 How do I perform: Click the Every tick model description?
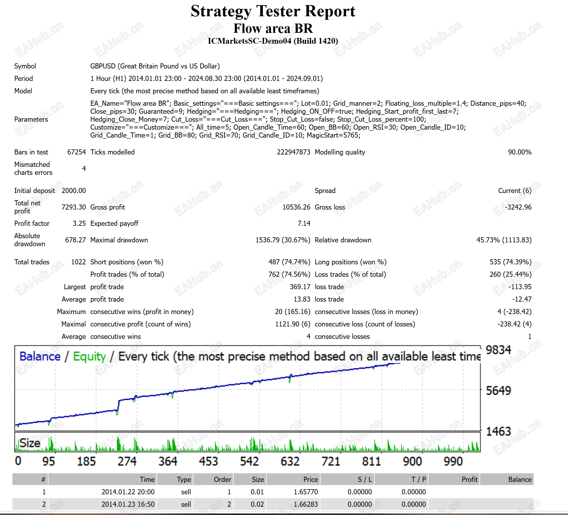tap(205, 91)
